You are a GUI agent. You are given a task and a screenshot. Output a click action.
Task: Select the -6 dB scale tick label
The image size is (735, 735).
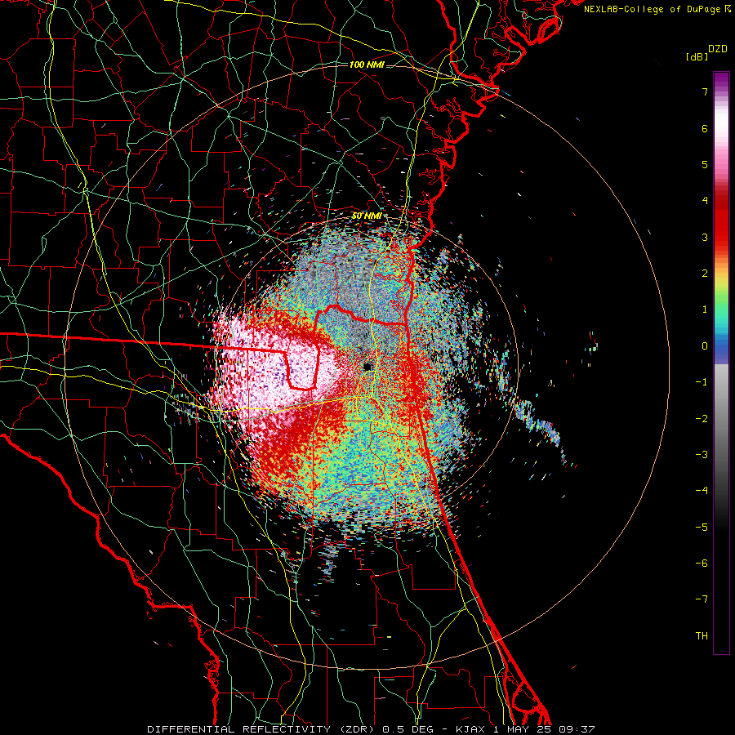click(x=702, y=563)
